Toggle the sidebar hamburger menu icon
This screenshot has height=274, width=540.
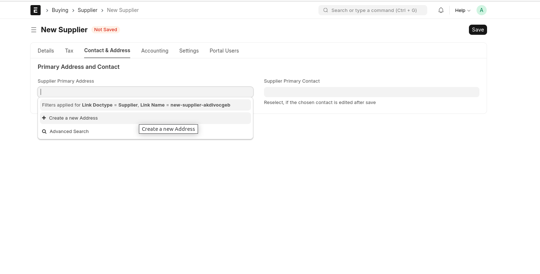point(34,30)
